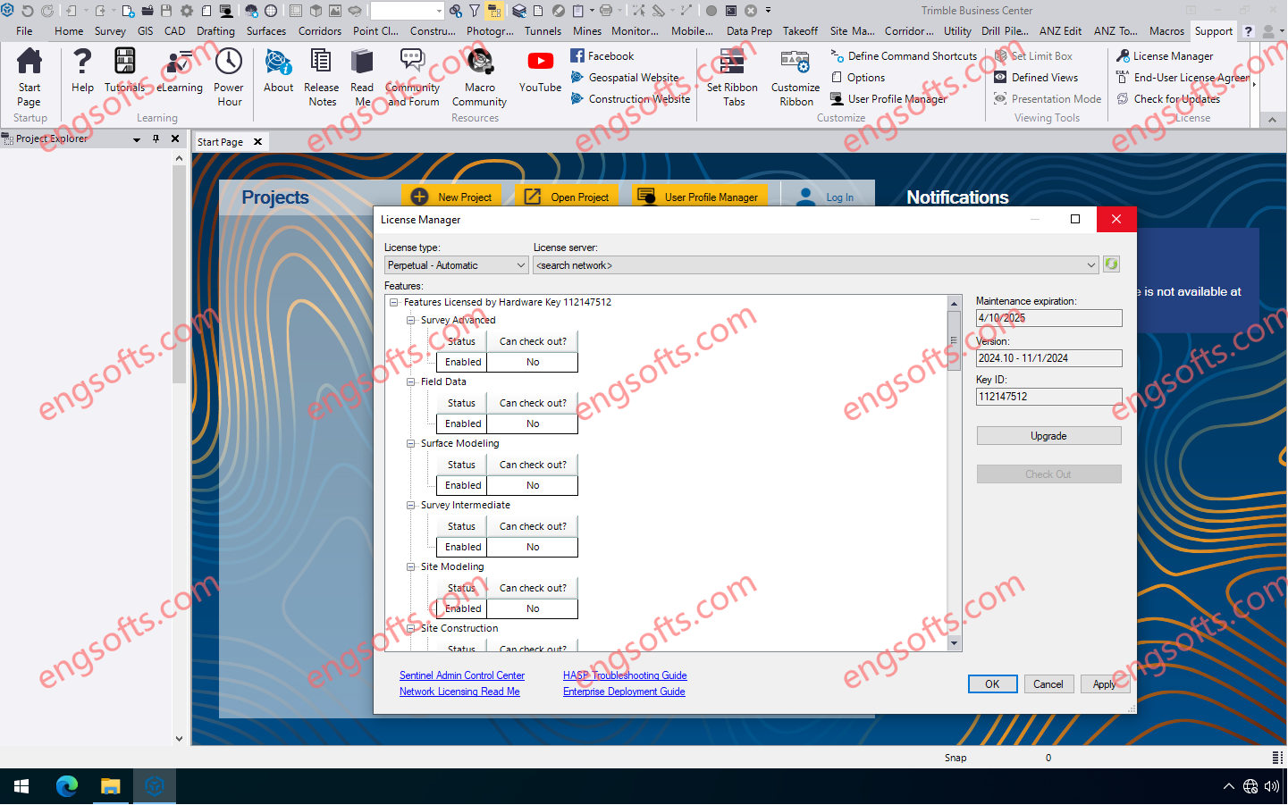
Task: Click OK in License Manager
Action: click(992, 684)
